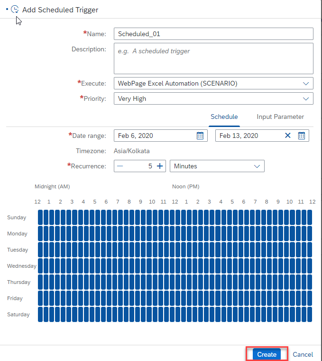Click the scheduled trigger clock icon
Screen dimensions: 322x361
15,10
